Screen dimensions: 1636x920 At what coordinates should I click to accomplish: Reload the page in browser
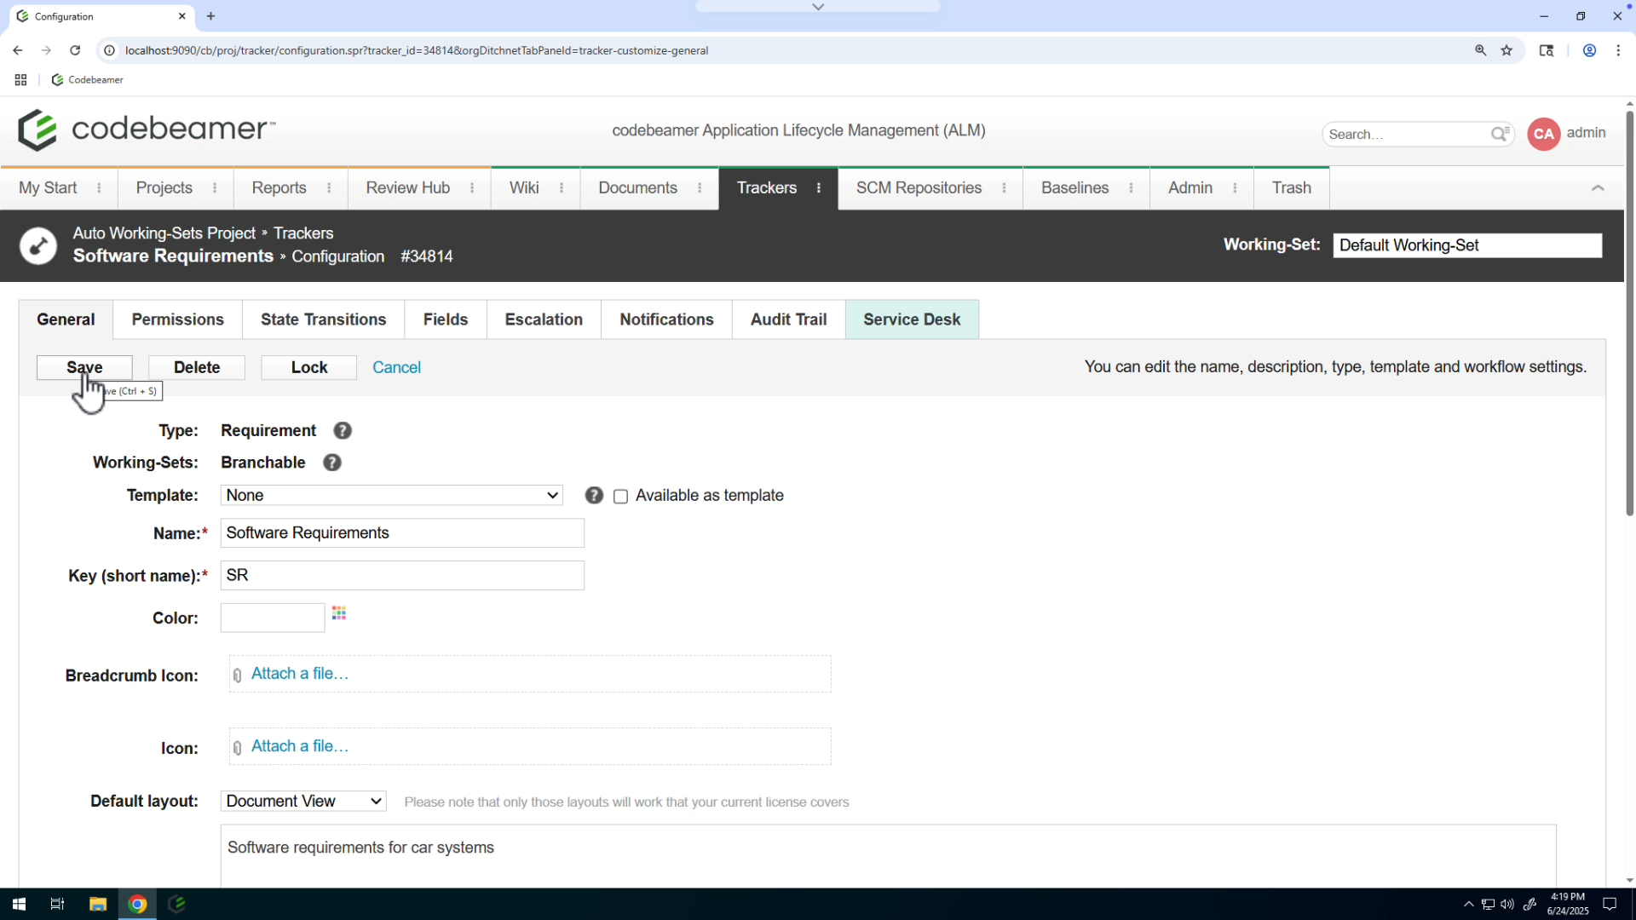click(75, 50)
